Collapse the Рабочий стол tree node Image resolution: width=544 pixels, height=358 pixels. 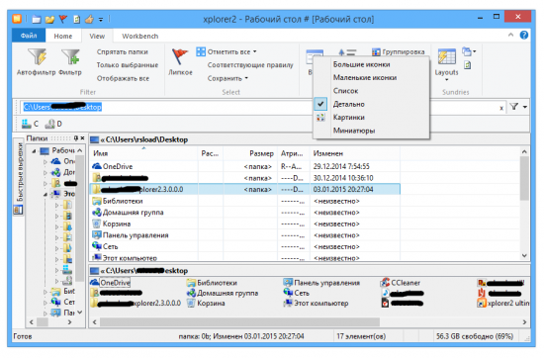(34, 151)
